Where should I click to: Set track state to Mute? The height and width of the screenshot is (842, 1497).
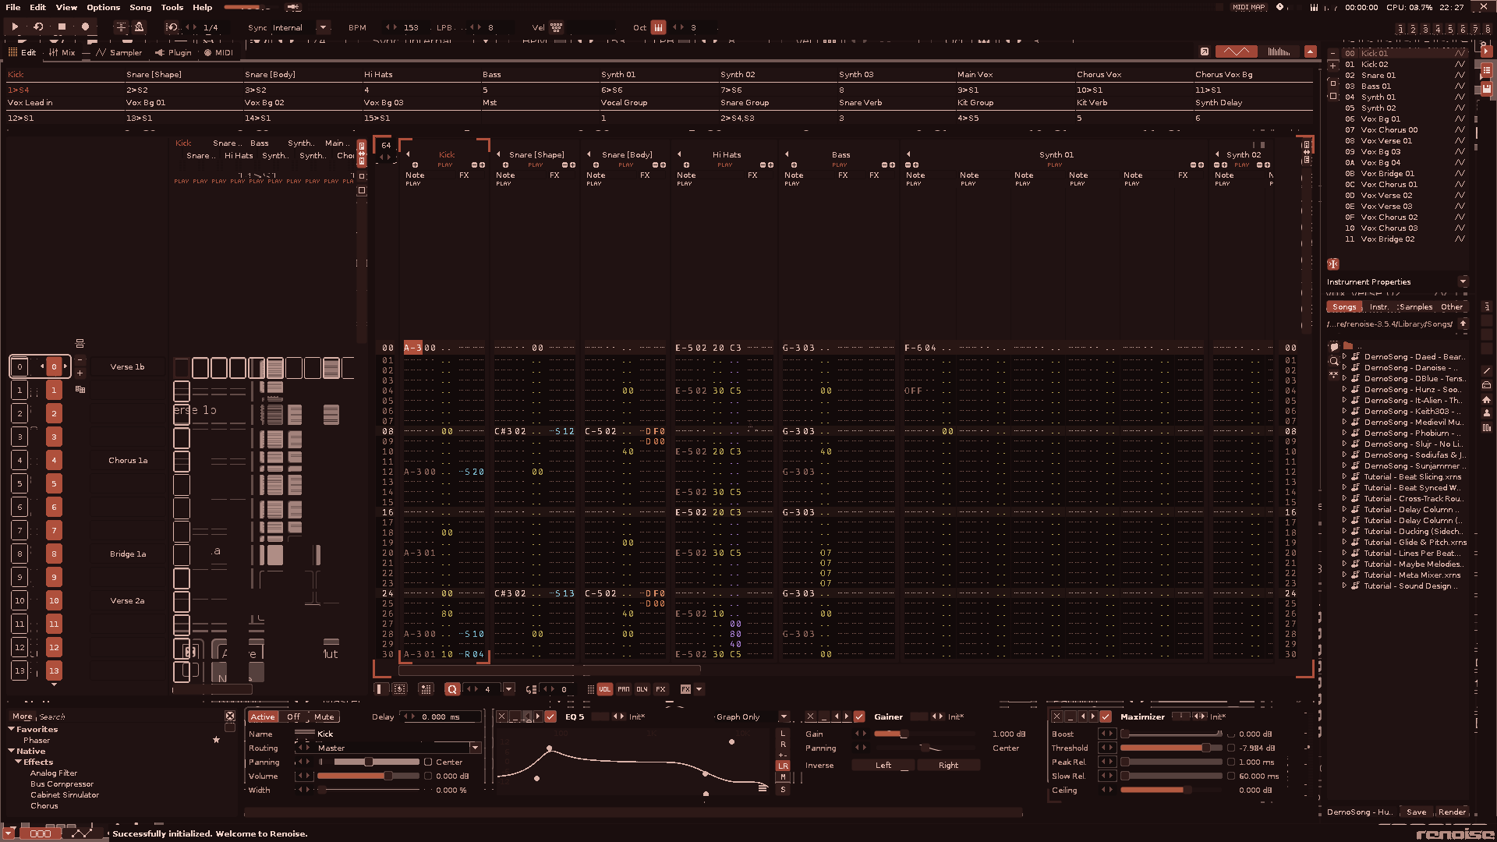(x=324, y=716)
